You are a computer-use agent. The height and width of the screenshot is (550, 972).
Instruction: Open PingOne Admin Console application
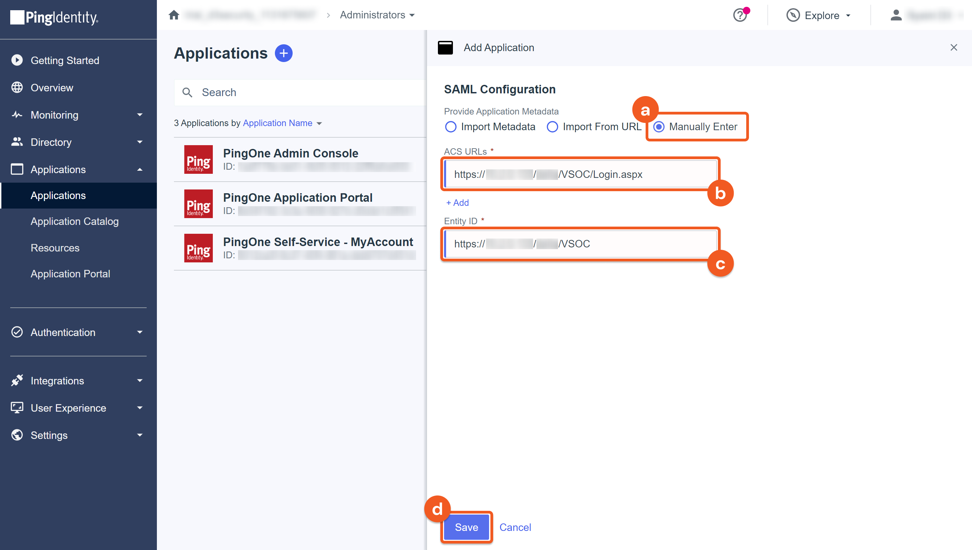coord(300,159)
